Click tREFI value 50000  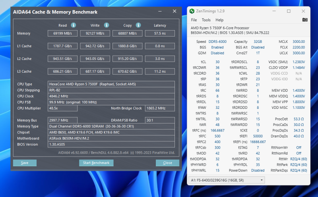pos(258,136)
